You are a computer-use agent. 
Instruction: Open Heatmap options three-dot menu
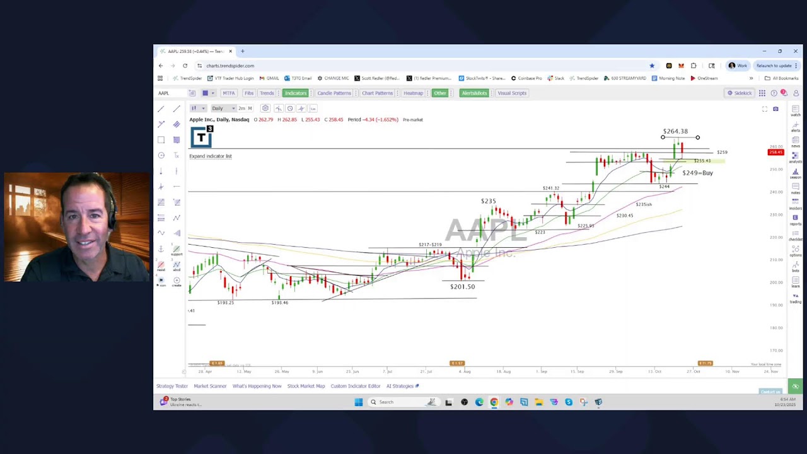[427, 93]
